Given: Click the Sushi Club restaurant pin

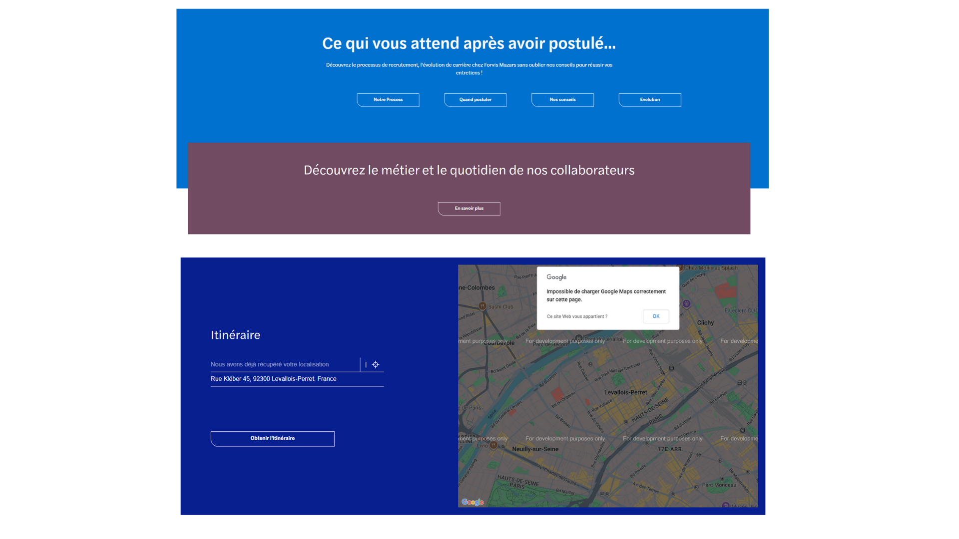Looking at the screenshot, I should (x=482, y=306).
